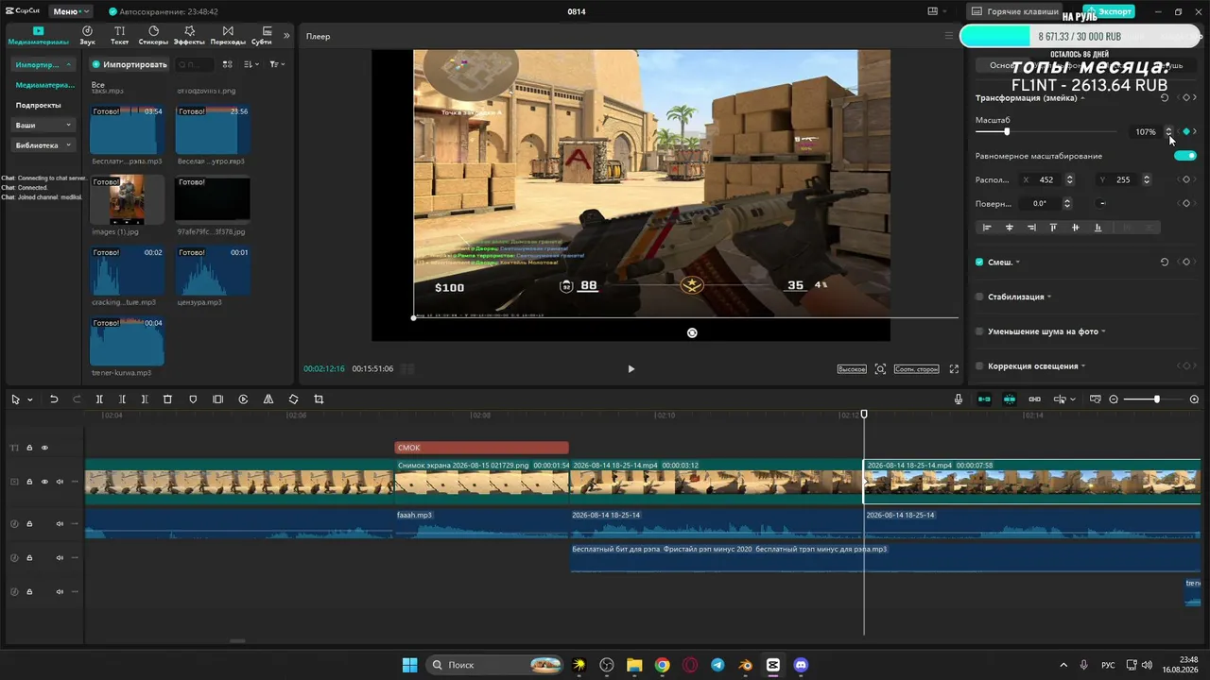1210x680 pixels.
Task: Click the Высокое quality button
Action: [x=852, y=368]
